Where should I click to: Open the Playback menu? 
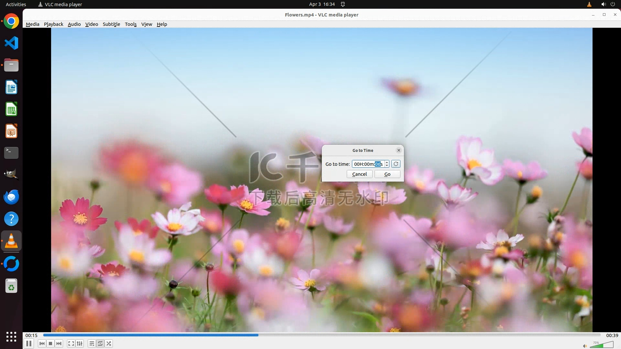53,24
